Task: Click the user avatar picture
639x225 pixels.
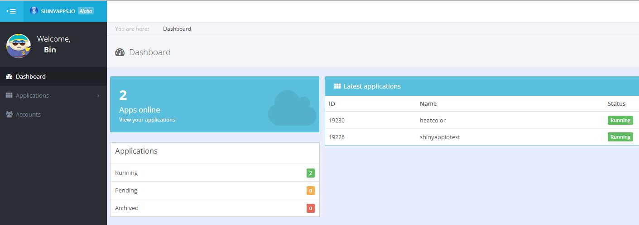Action: pyautogui.click(x=19, y=46)
